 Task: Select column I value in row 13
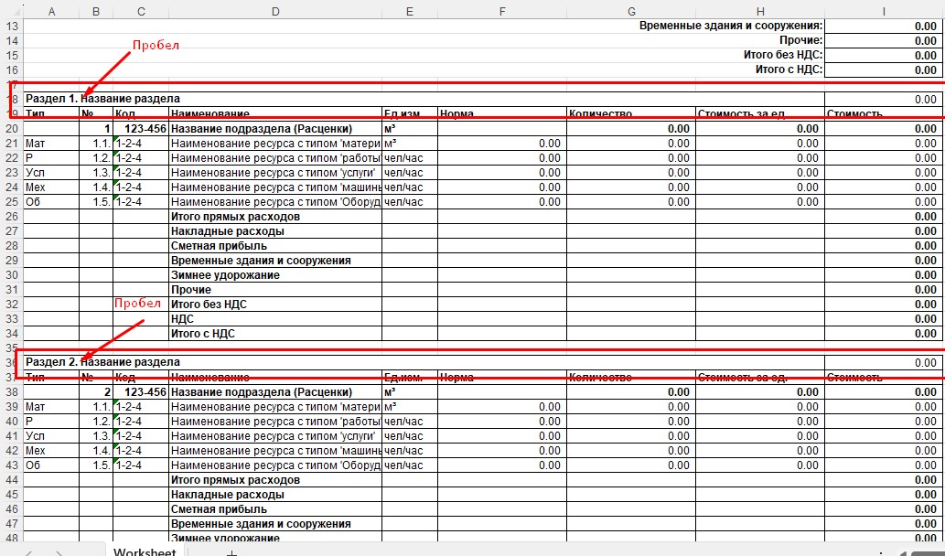(x=883, y=27)
